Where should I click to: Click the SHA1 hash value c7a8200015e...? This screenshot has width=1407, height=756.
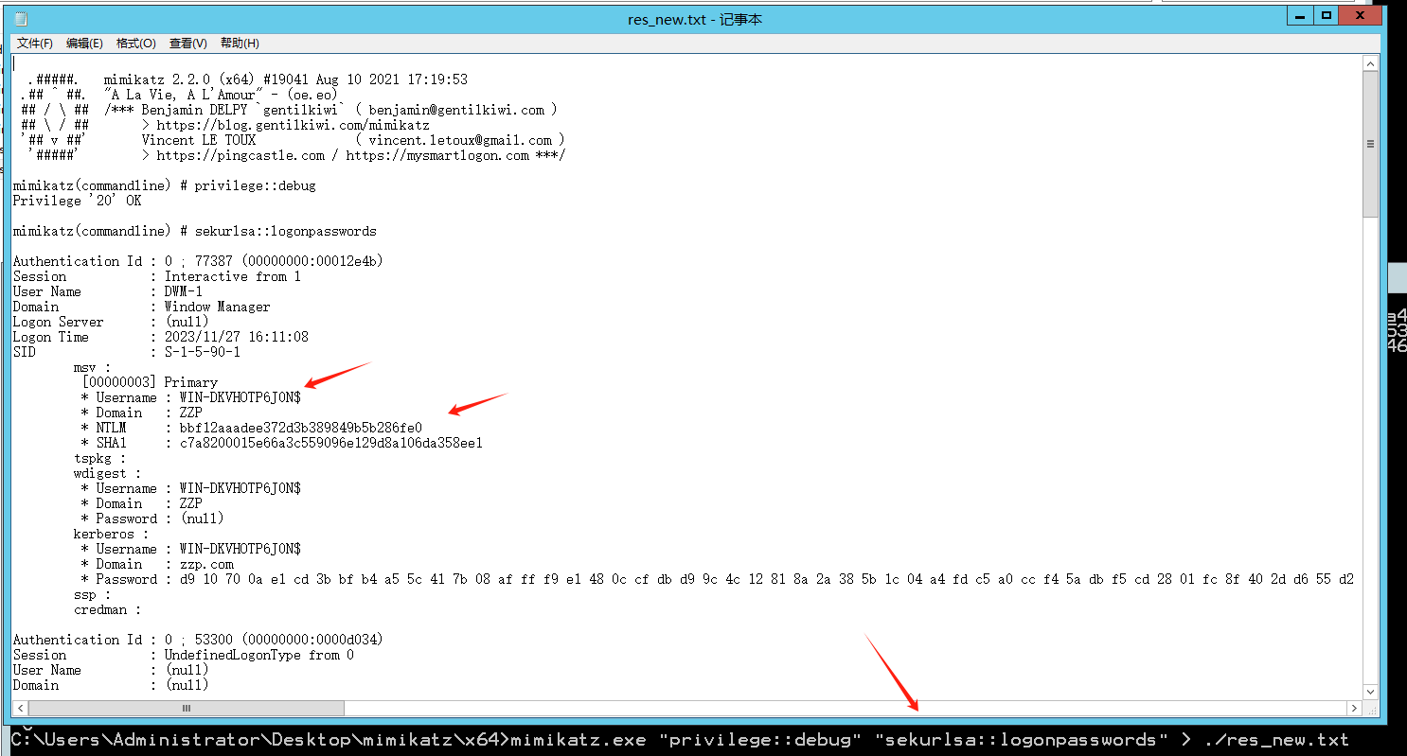click(x=331, y=443)
